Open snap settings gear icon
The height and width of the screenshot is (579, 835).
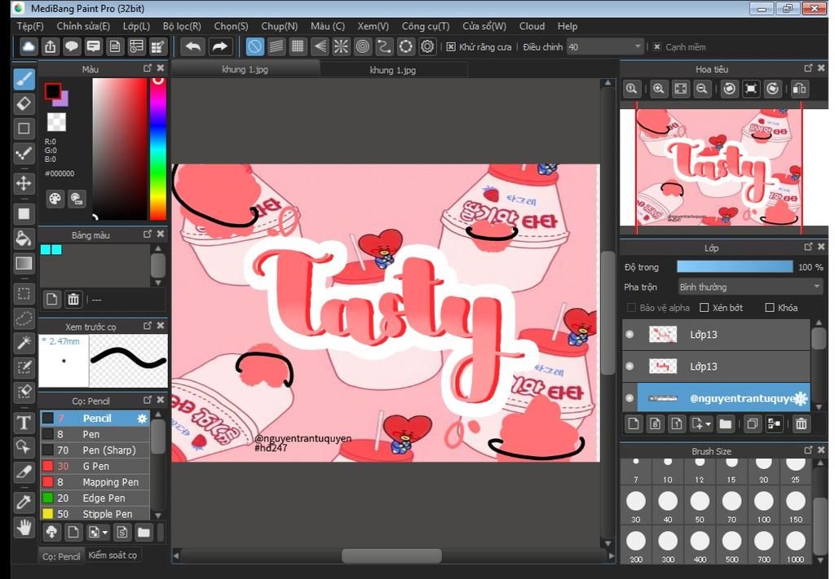pos(427,46)
